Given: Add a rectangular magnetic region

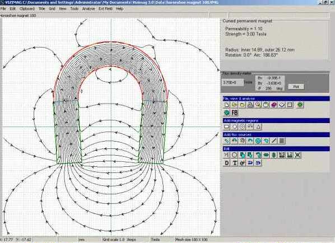Looking at the screenshot, I should (226, 127).
